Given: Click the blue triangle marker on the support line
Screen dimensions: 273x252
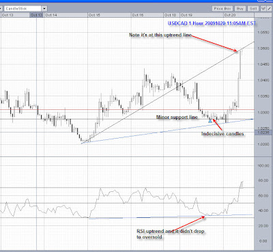Looking at the screenshot, I should pos(210,121).
